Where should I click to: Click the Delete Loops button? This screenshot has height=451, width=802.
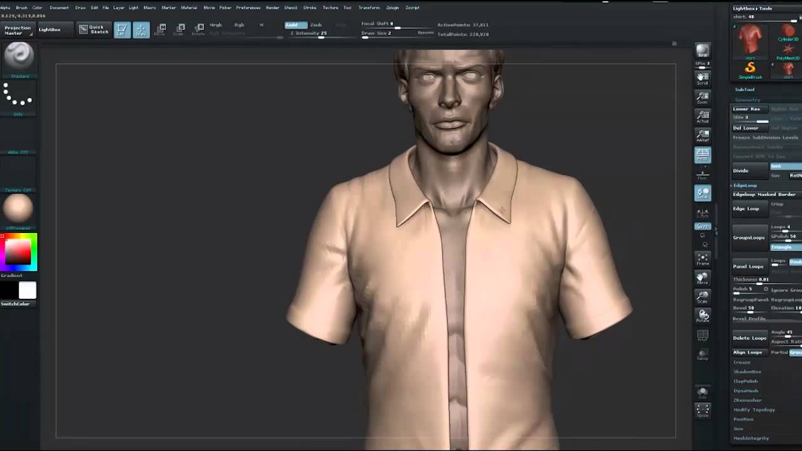[x=749, y=338]
